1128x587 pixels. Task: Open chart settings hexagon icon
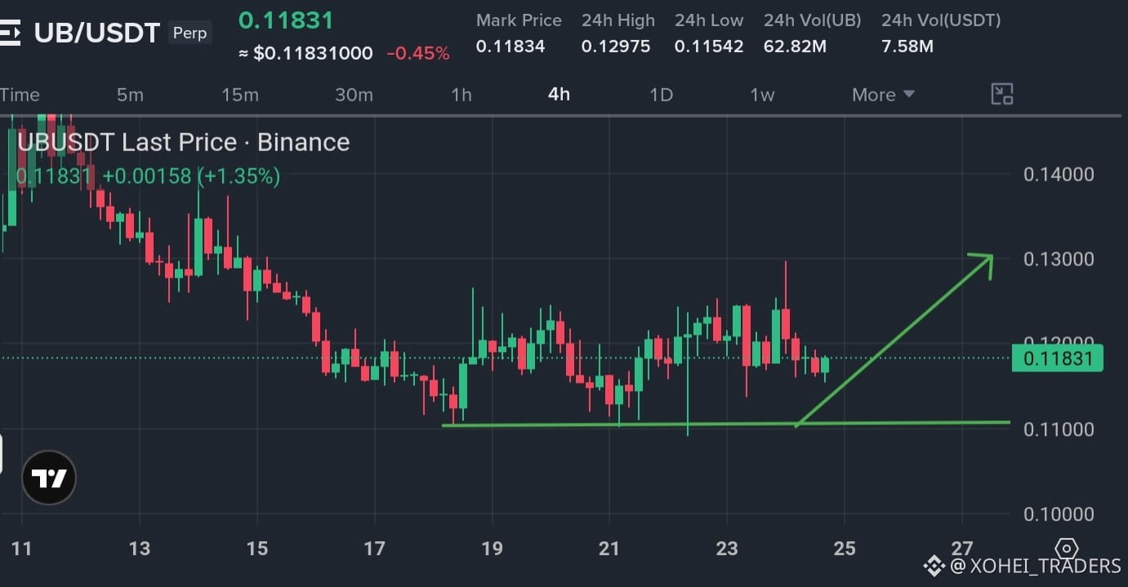click(x=1067, y=548)
